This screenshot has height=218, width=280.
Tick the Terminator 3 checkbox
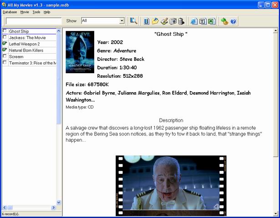[x=5, y=62]
